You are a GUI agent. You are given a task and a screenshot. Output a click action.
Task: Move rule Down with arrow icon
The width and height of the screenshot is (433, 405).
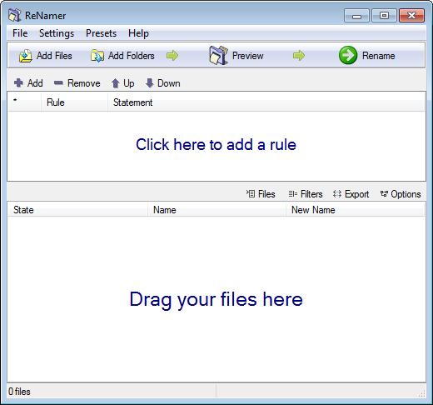click(x=149, y=83)
